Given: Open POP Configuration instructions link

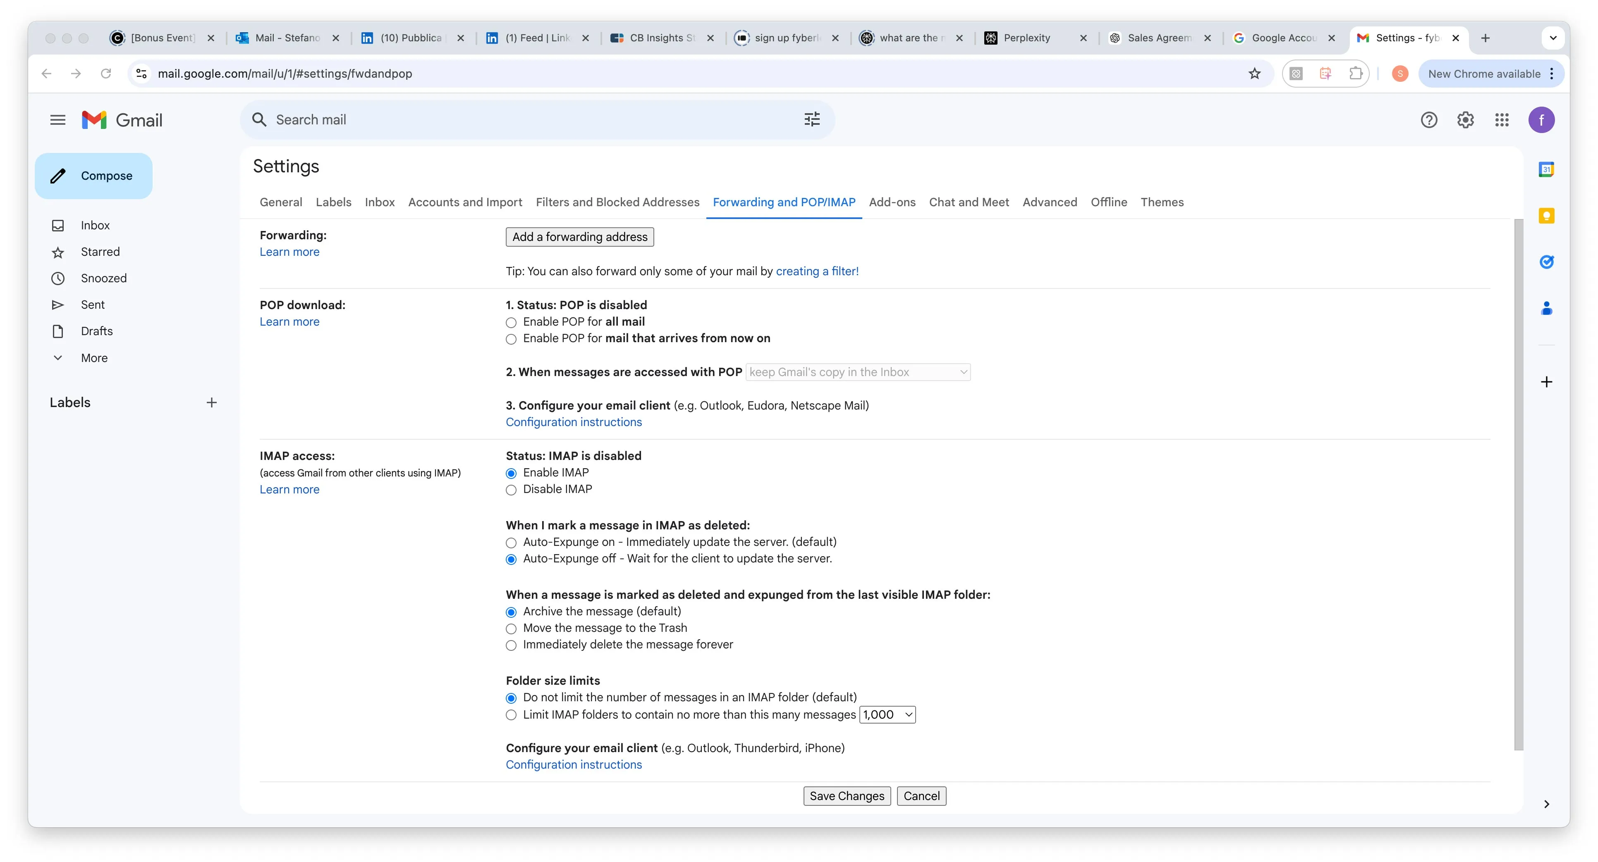Looking at the screenshot, I should (x=574, y=422).
